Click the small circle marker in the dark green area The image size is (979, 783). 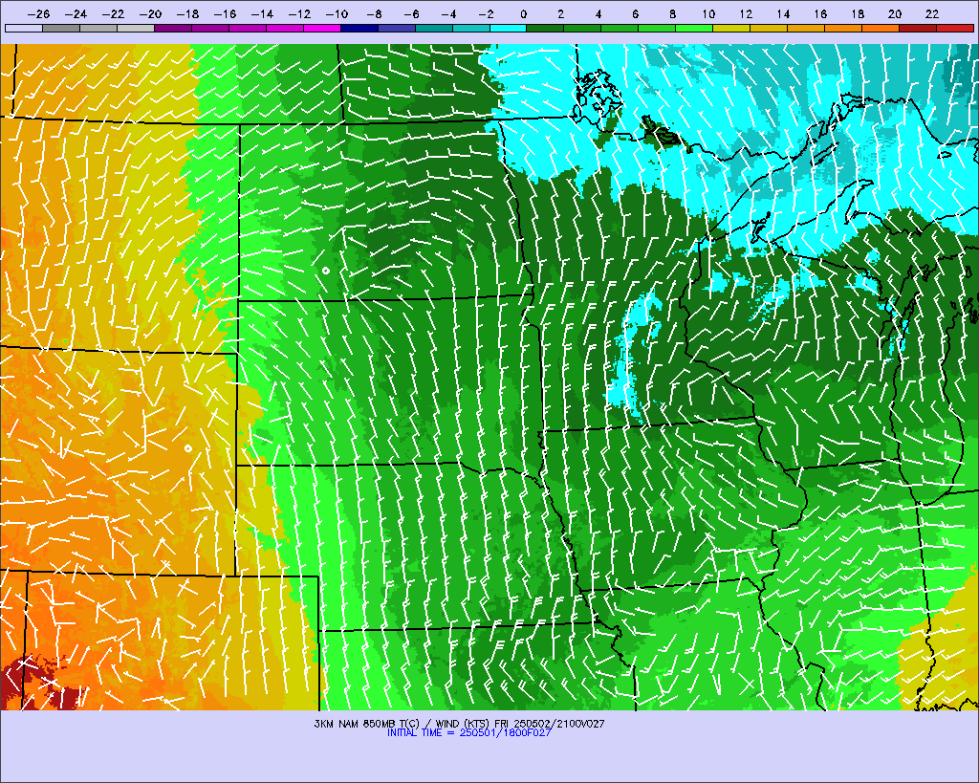point(326,271)
